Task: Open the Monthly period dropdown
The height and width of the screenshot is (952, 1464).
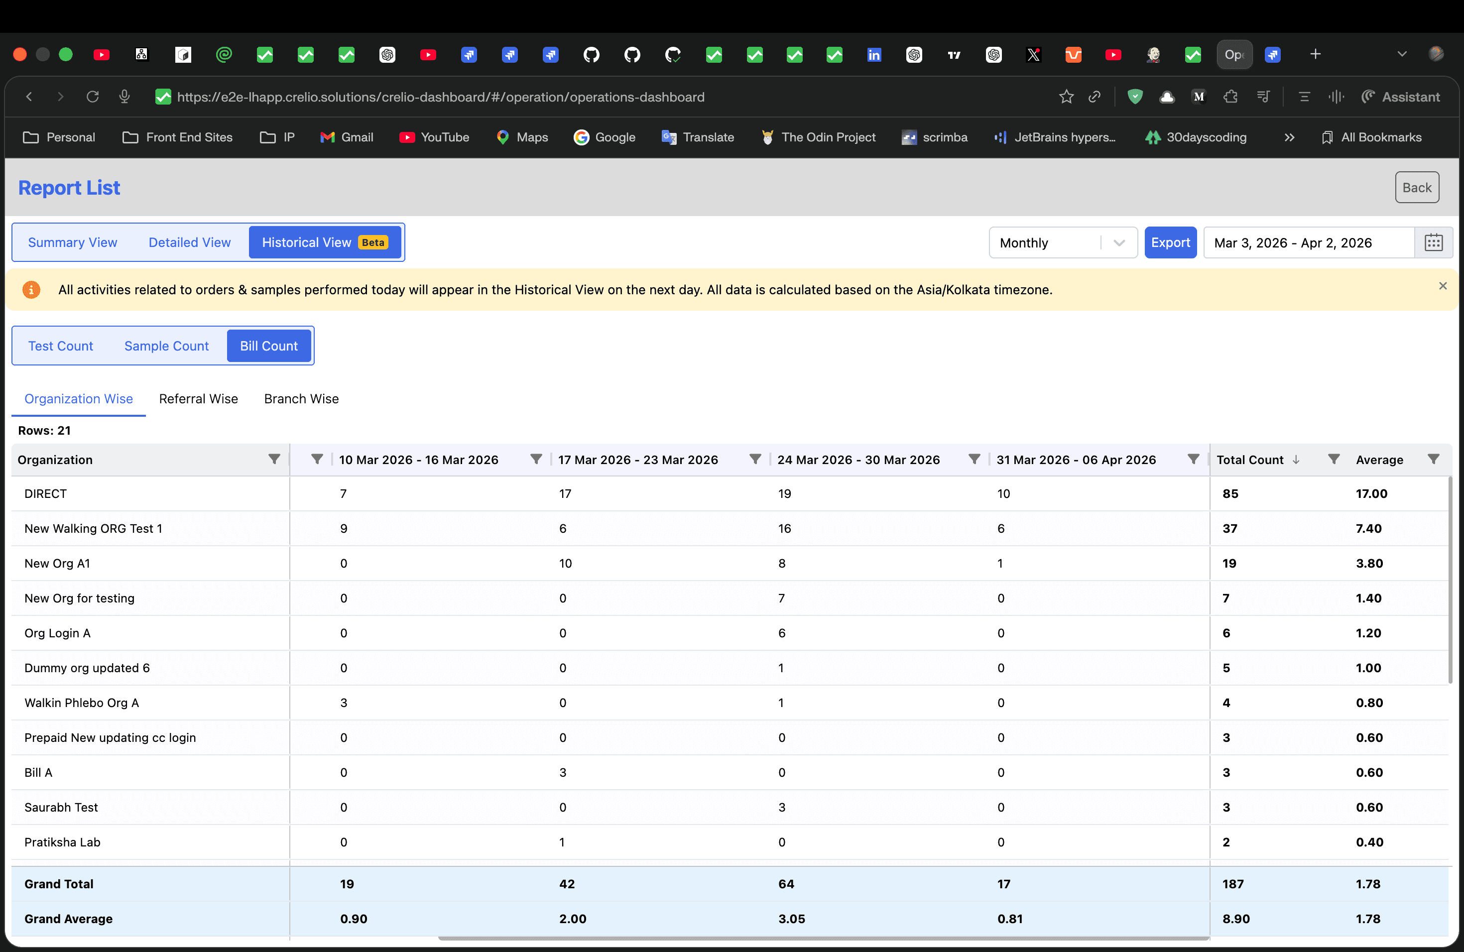Action: tap(1063, 242)
